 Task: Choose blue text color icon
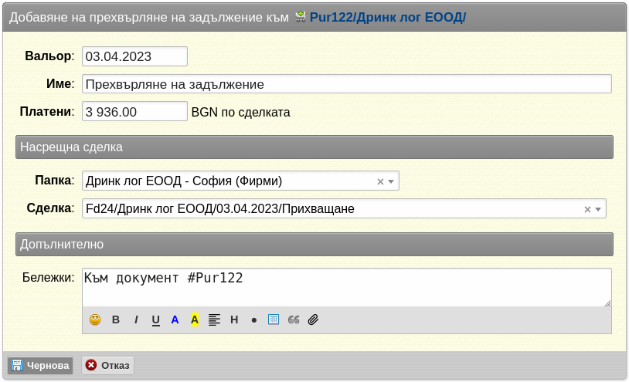coord(175,319)
